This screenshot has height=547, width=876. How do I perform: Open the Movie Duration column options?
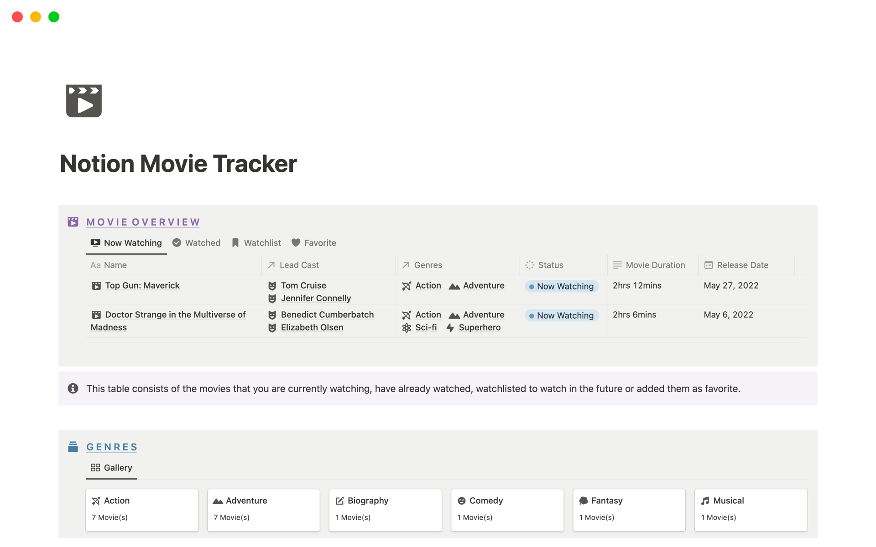coord(655,265)
